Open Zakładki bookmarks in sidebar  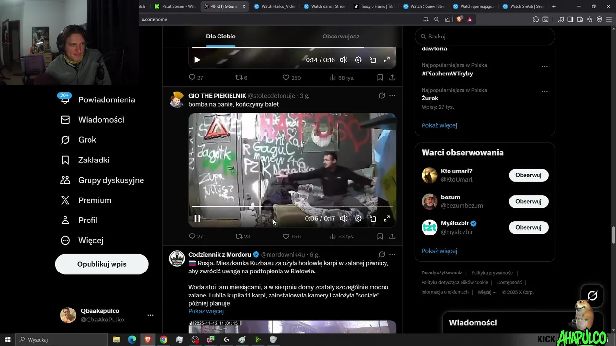pos(85,160)
